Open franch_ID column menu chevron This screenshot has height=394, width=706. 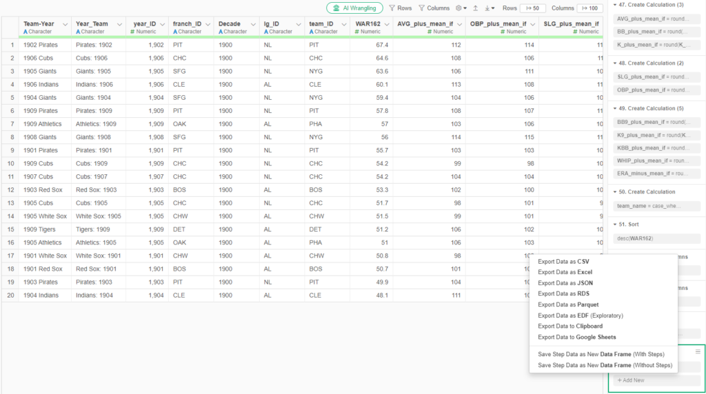207,24
